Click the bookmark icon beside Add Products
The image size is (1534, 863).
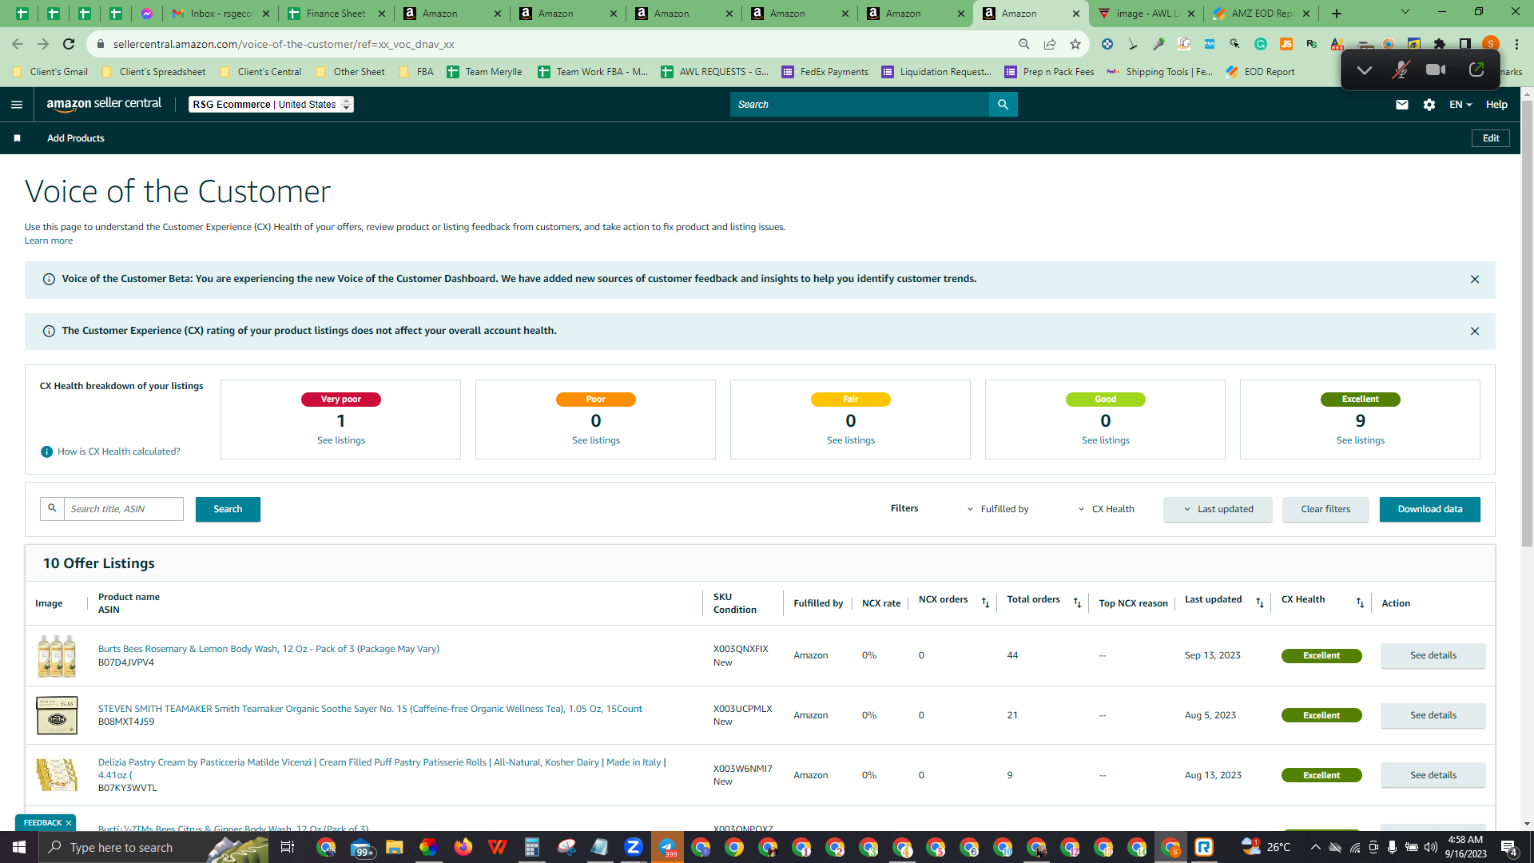click(x=17, y=138)
